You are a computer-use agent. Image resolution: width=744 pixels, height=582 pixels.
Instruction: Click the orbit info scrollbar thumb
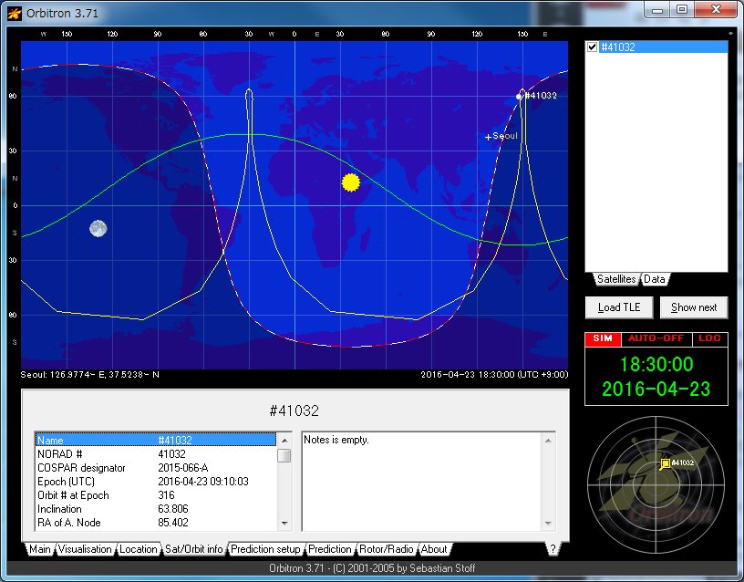click(x=284, y=456)
